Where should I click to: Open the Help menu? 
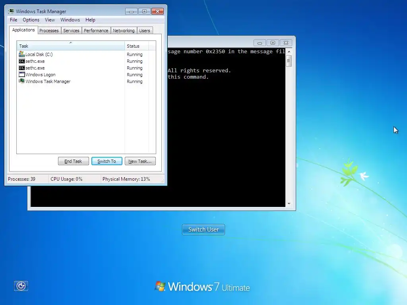[x=90, y=20]
